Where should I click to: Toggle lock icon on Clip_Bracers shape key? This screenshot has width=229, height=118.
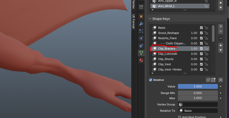pos(206,49)
